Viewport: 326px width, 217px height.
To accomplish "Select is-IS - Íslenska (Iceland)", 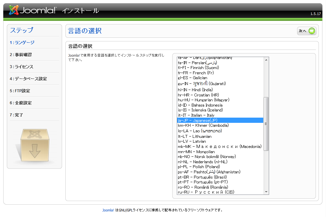I will pyautogui.click(x=220, y=110).
